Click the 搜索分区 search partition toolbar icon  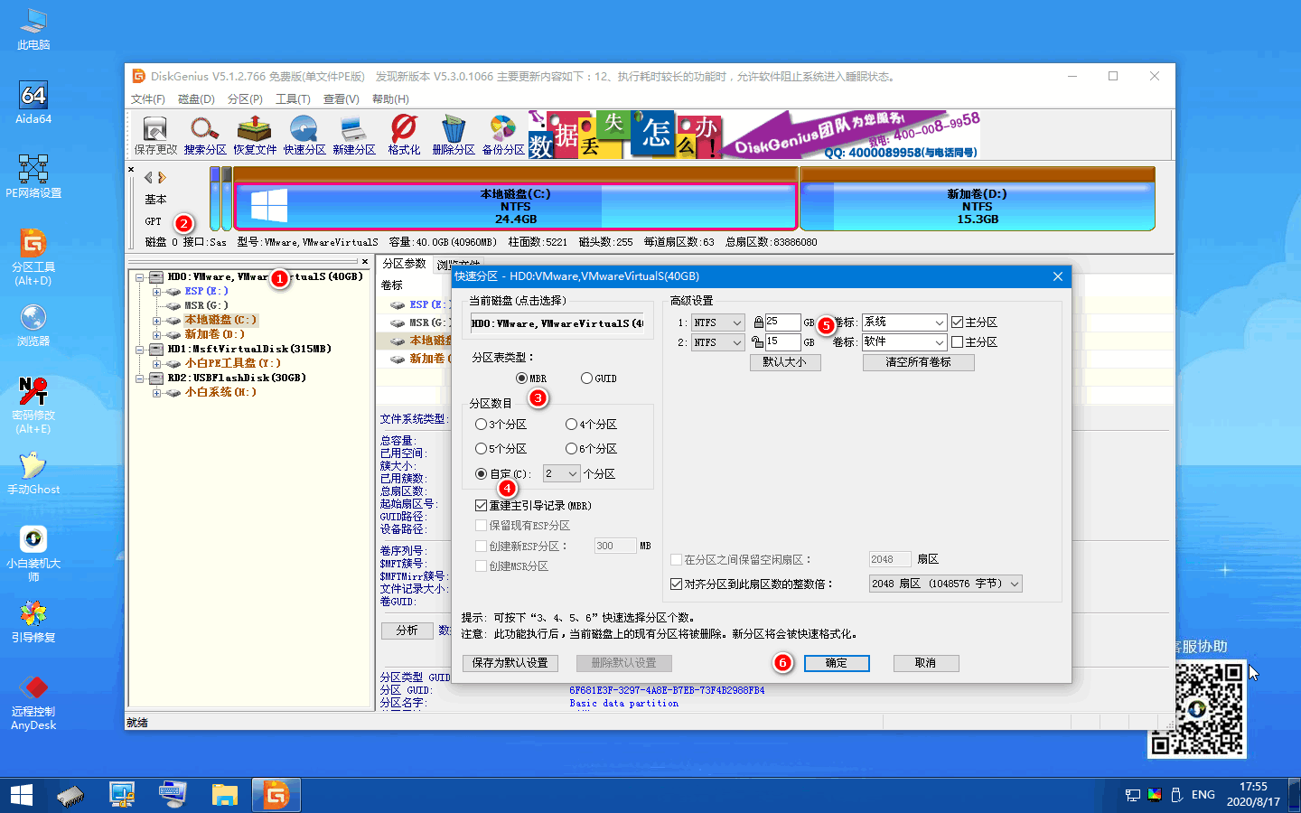pos(204,133)
